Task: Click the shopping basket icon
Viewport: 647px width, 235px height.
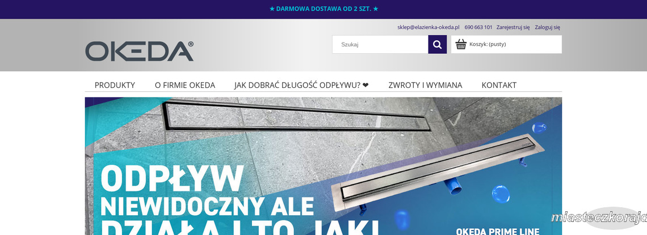Action: point(461,44)
